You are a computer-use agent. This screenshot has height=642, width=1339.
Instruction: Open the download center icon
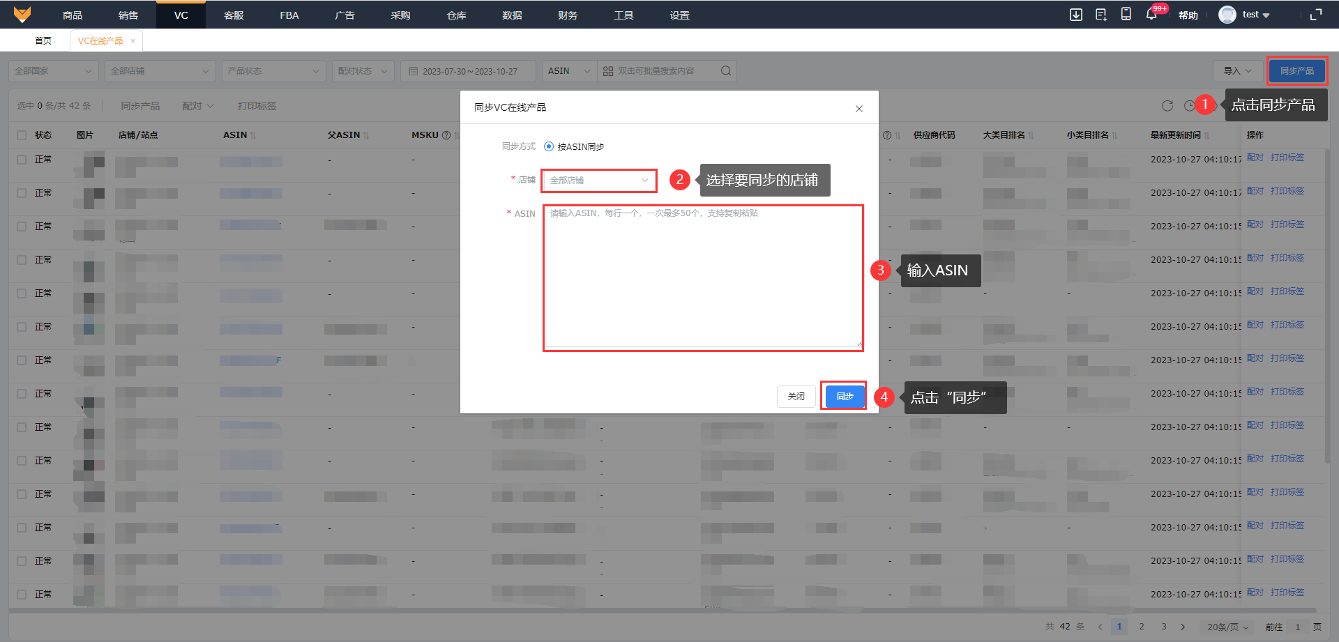point(1076,15)
